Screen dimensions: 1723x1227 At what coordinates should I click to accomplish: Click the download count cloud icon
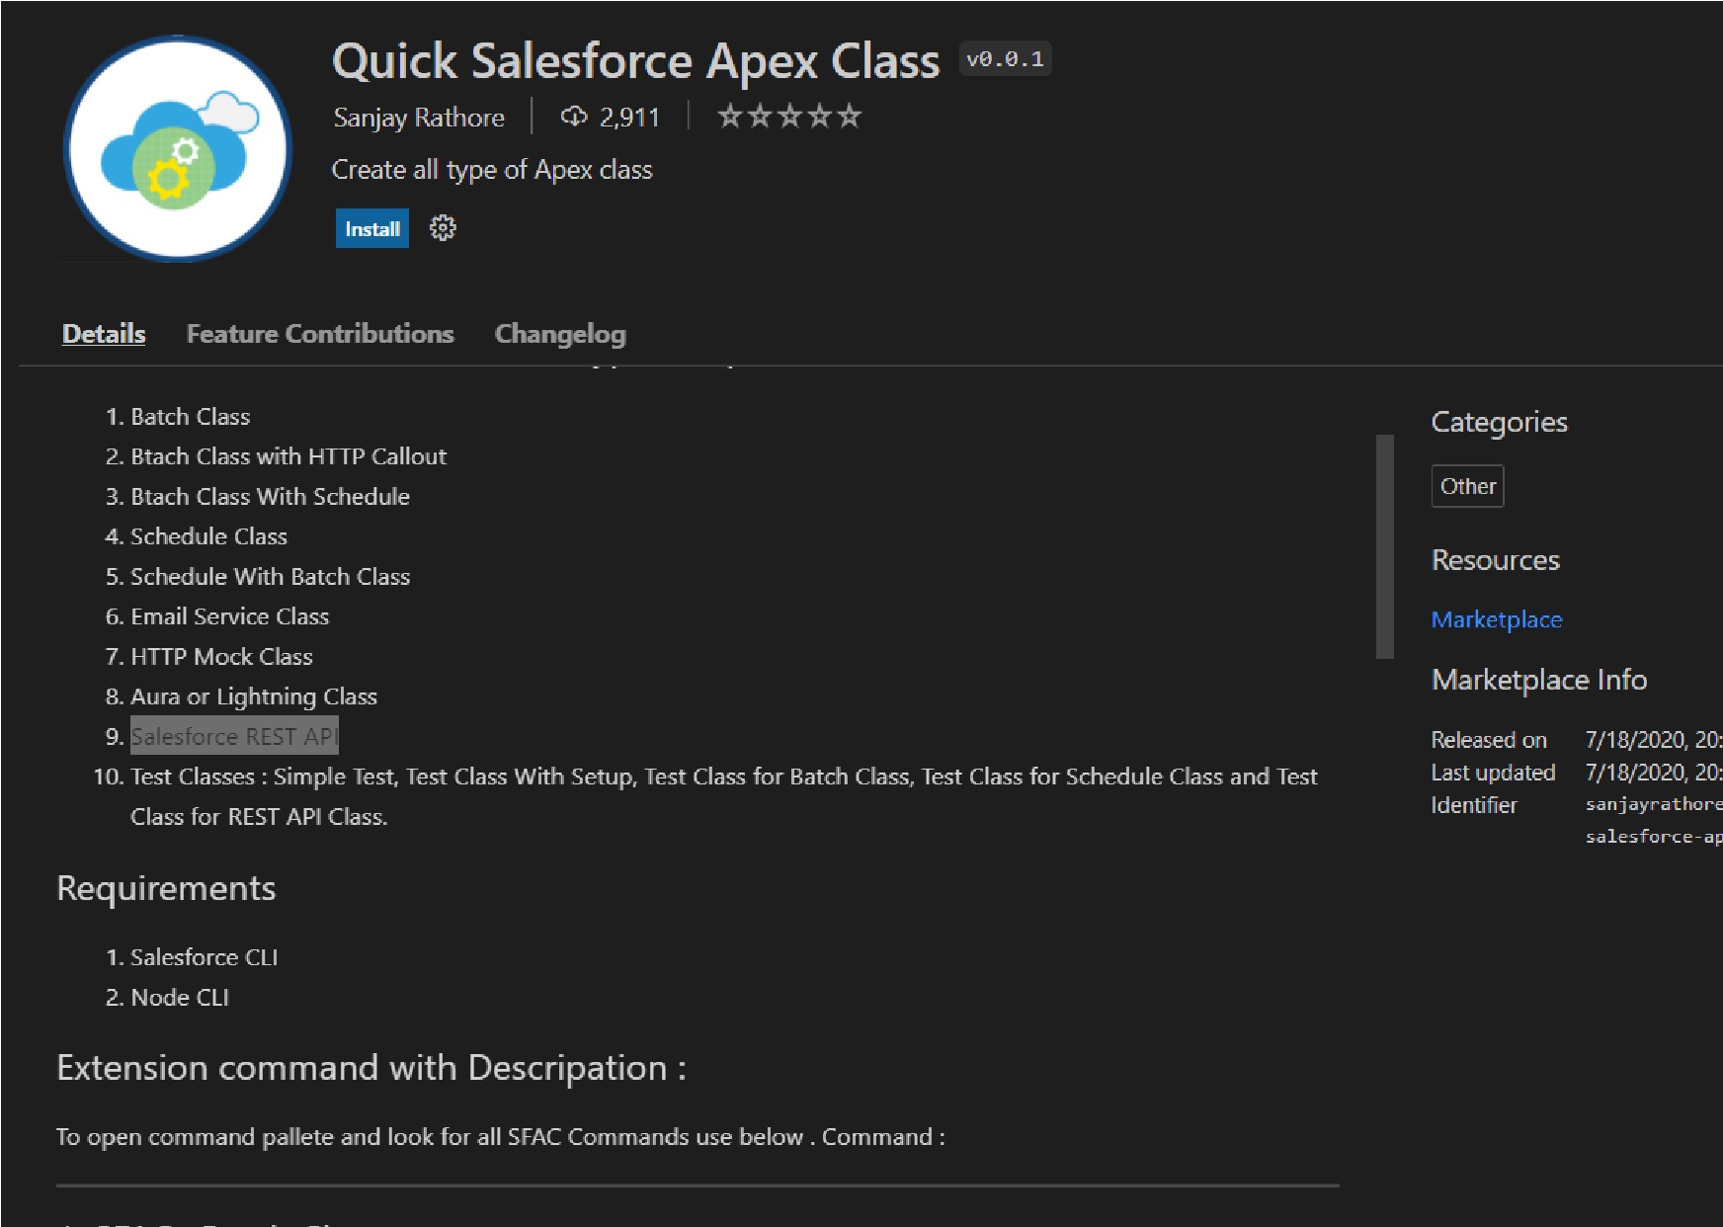574,117
